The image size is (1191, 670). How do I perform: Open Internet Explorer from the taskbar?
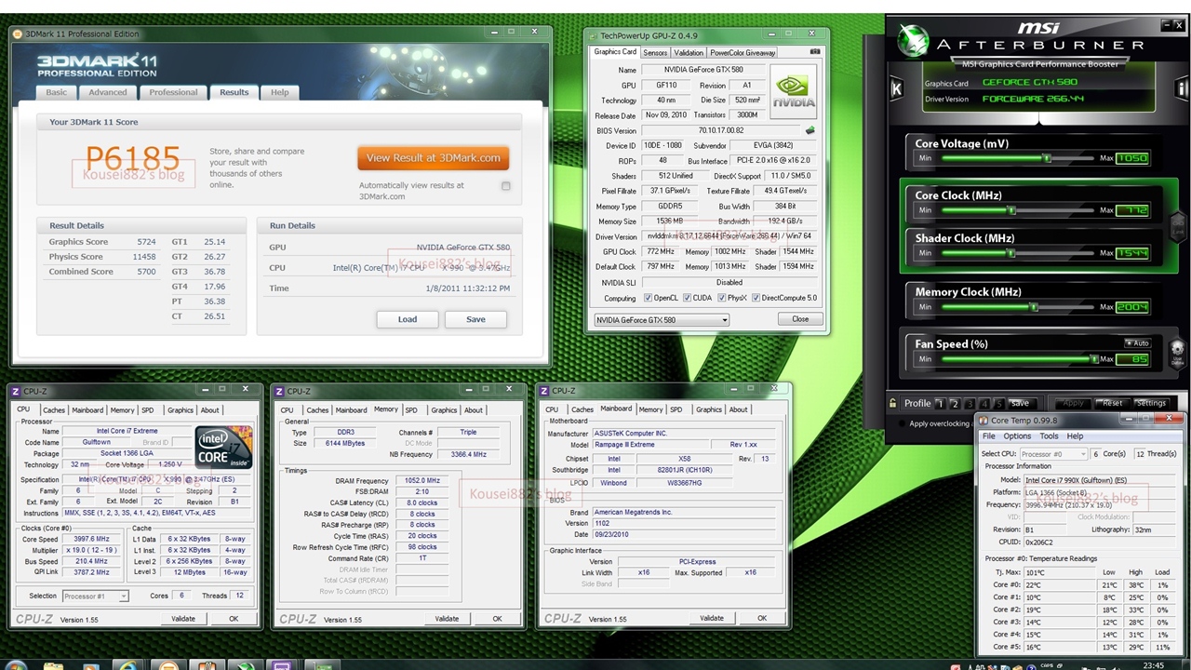[128, 665]
